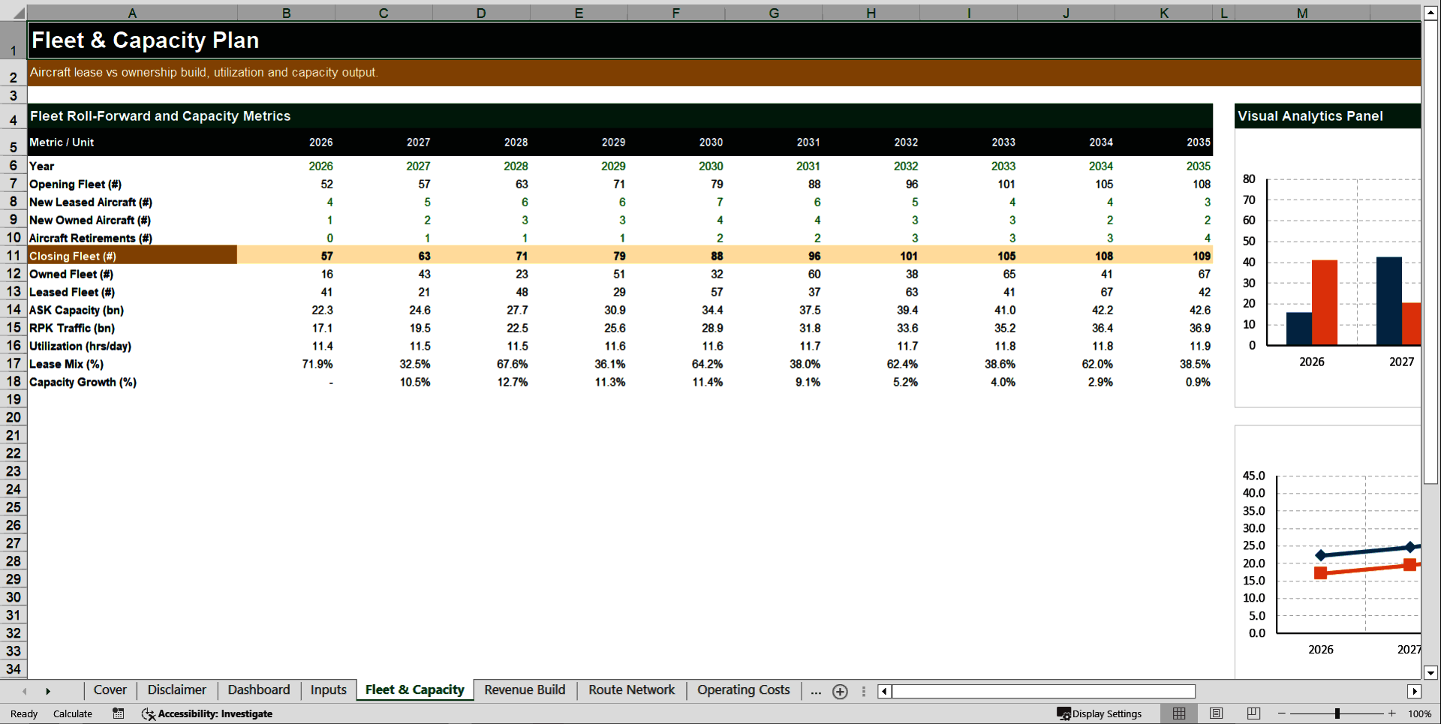This screenshot has width=1441, height=724.
Task: Click red square marker for 2026
Action: [1321, 572]
